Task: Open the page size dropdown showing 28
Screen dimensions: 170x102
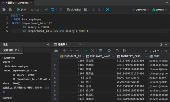Action: (x=156, y=51)
